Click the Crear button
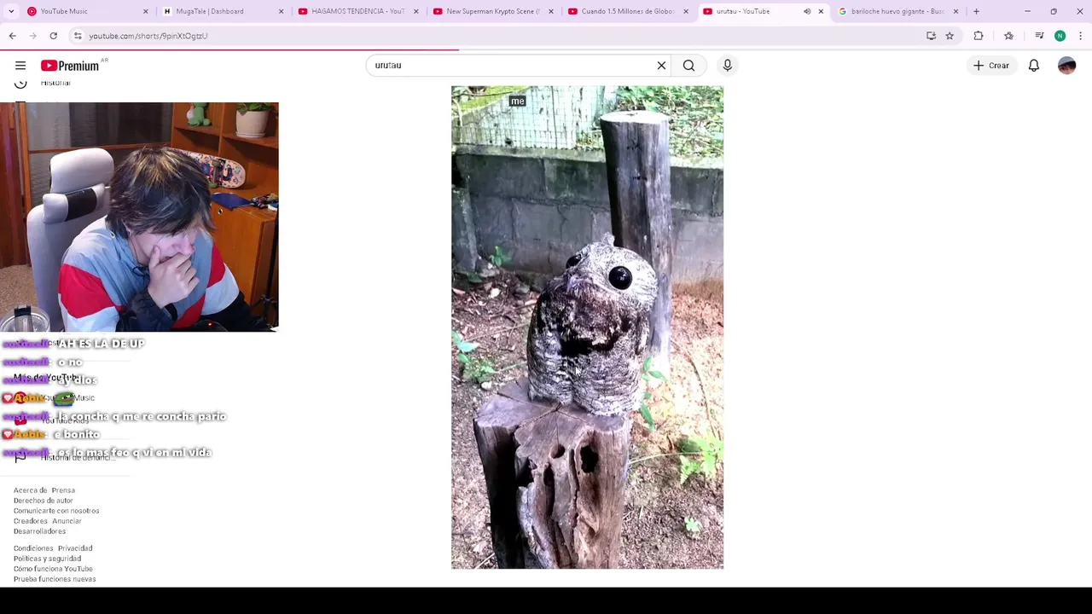 click(x=990, y=66)
